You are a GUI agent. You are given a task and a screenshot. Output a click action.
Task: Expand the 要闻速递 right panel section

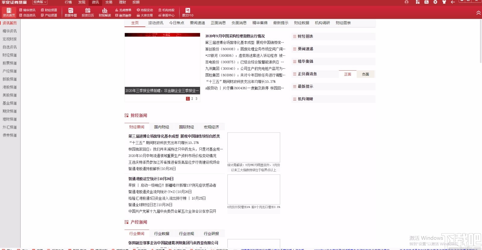coord(333,49)
